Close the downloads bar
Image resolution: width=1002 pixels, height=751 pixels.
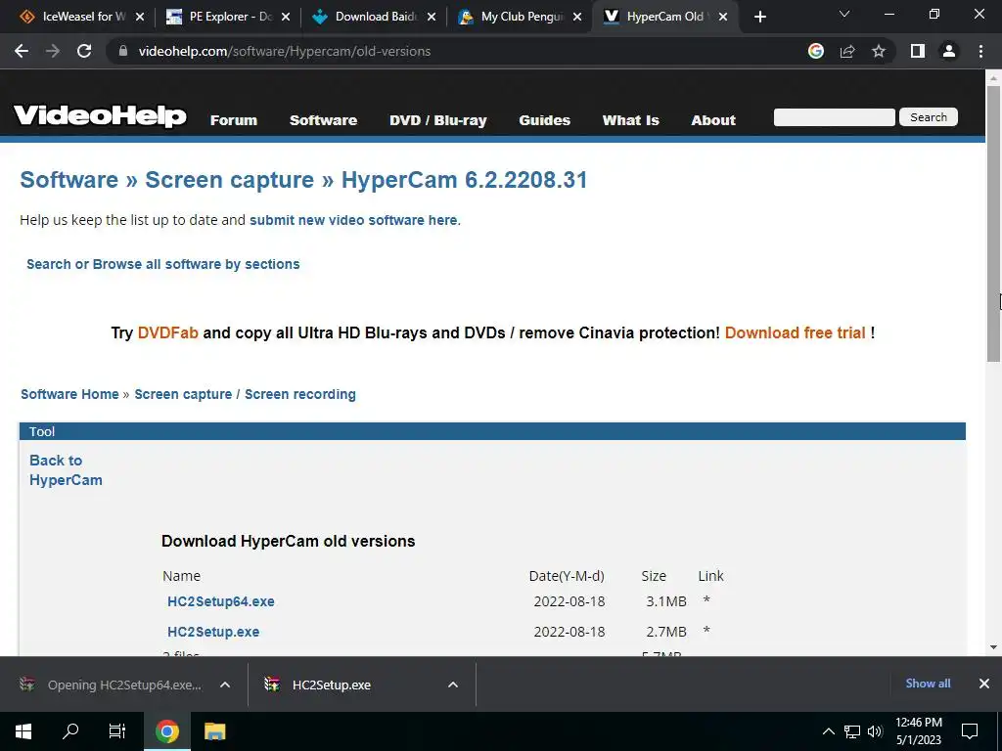point(984,684)
